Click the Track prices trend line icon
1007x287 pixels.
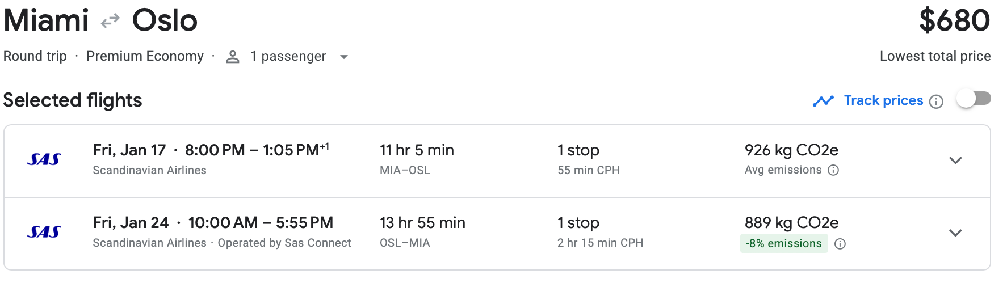pyautogui.click(x=823, y=101)
